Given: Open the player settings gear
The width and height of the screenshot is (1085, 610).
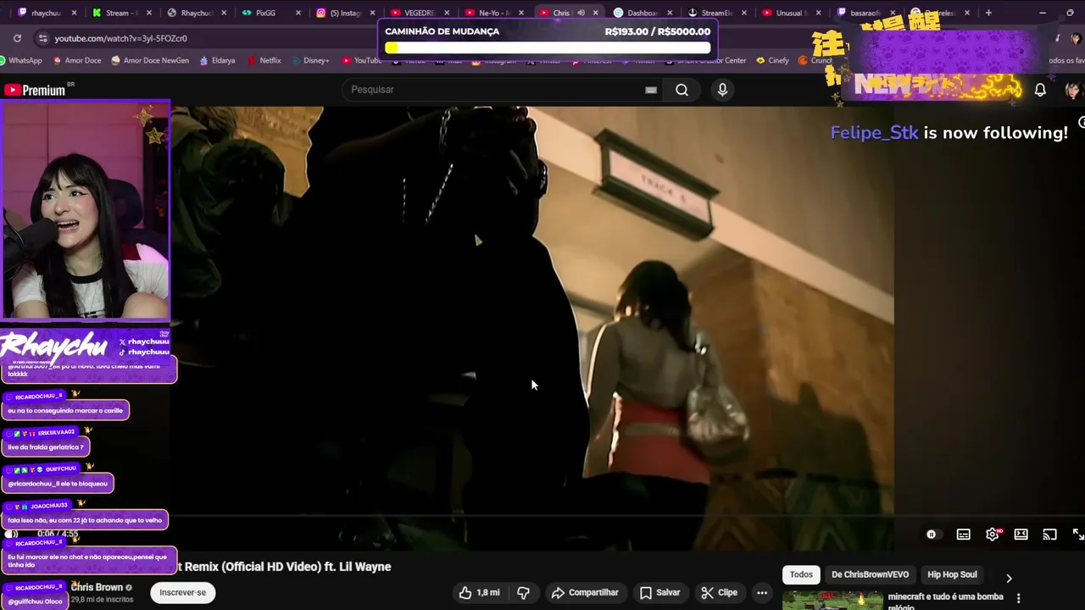Looking at the screenshot, I should pyautogui.click(x=993, y=534).
